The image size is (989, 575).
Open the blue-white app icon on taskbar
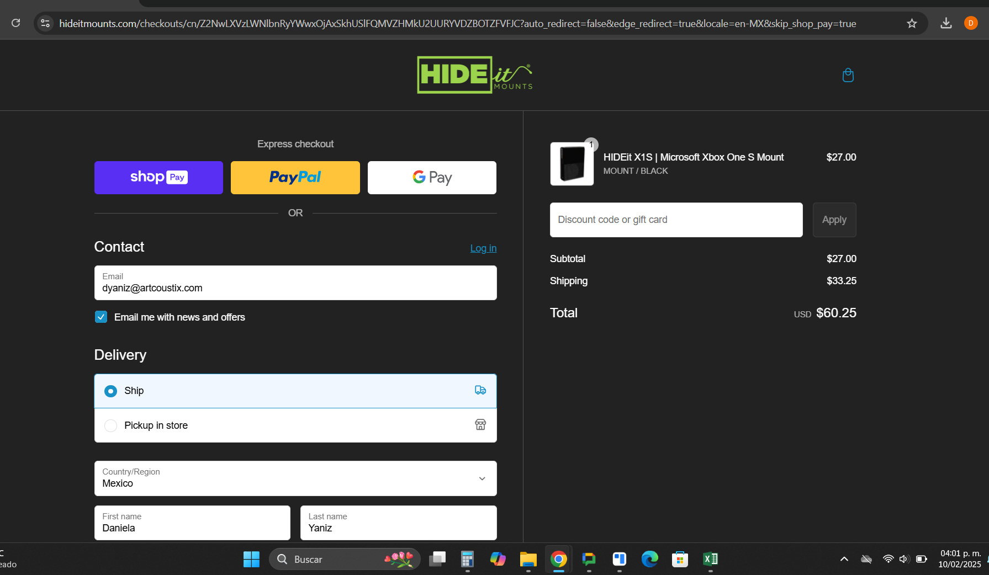click(619, 559)
